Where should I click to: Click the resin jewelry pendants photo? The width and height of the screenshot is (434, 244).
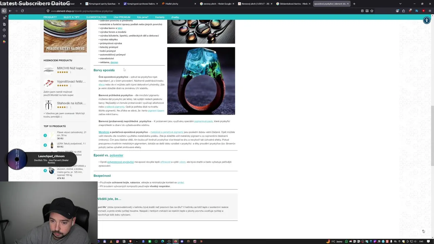[x=201, y=32]
